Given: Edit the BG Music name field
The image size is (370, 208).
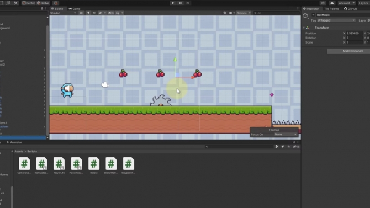Looking at the screenshot, I should [x=343, y=15].
